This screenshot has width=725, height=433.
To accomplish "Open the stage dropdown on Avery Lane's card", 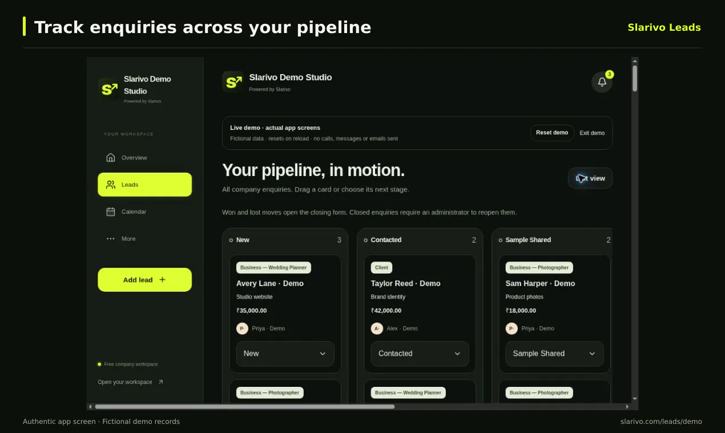I will [x=285, y=354].
